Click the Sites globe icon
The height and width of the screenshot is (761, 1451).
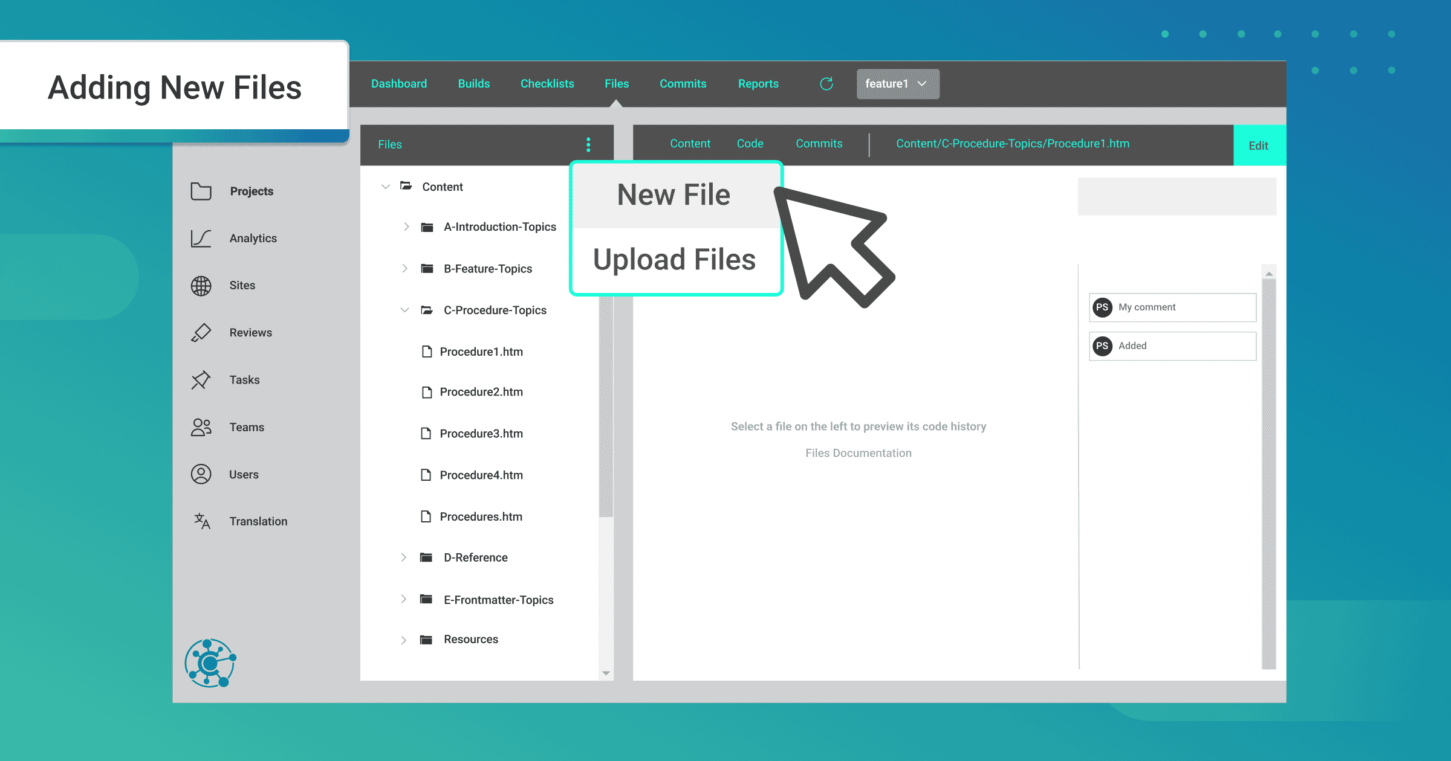click(x=201, y=285)
